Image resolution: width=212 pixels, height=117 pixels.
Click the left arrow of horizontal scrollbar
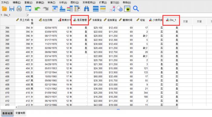16,107
